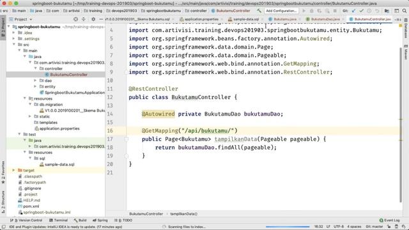This screenshot has height=230, width=409.
Task: Click the Git rollback undo icon
Action: click(377, 11)
